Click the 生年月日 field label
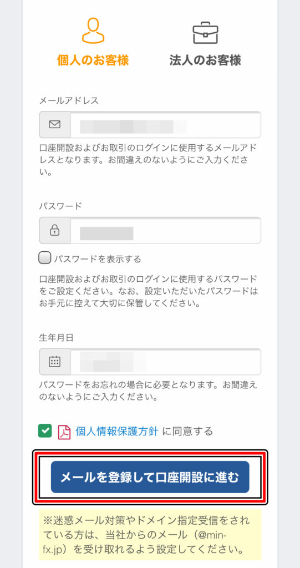The height and width of the screenshot is (568, 300). [x=57, y=338]
